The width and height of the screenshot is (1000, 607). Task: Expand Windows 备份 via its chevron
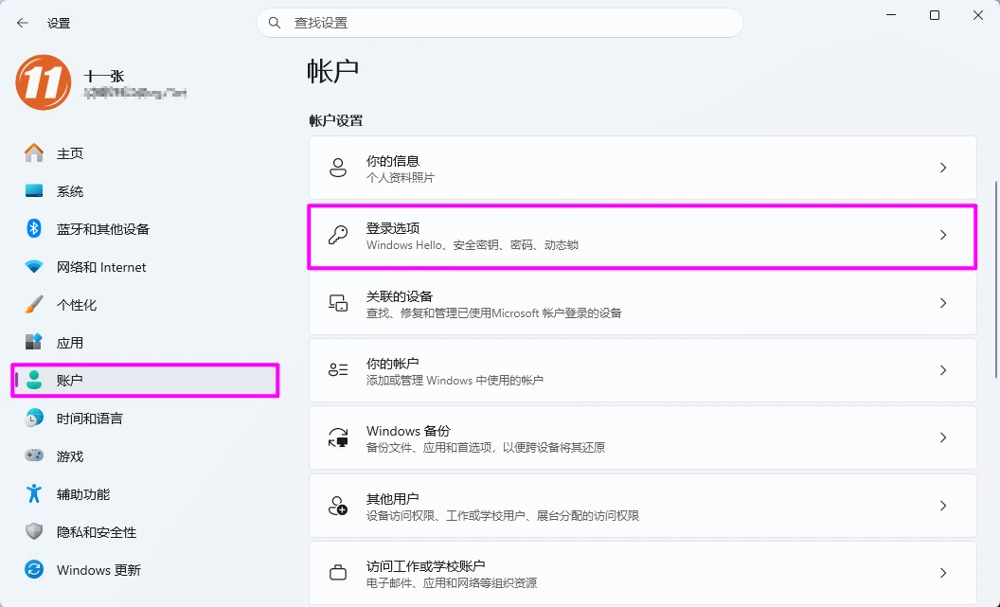[x=943, y=437]
